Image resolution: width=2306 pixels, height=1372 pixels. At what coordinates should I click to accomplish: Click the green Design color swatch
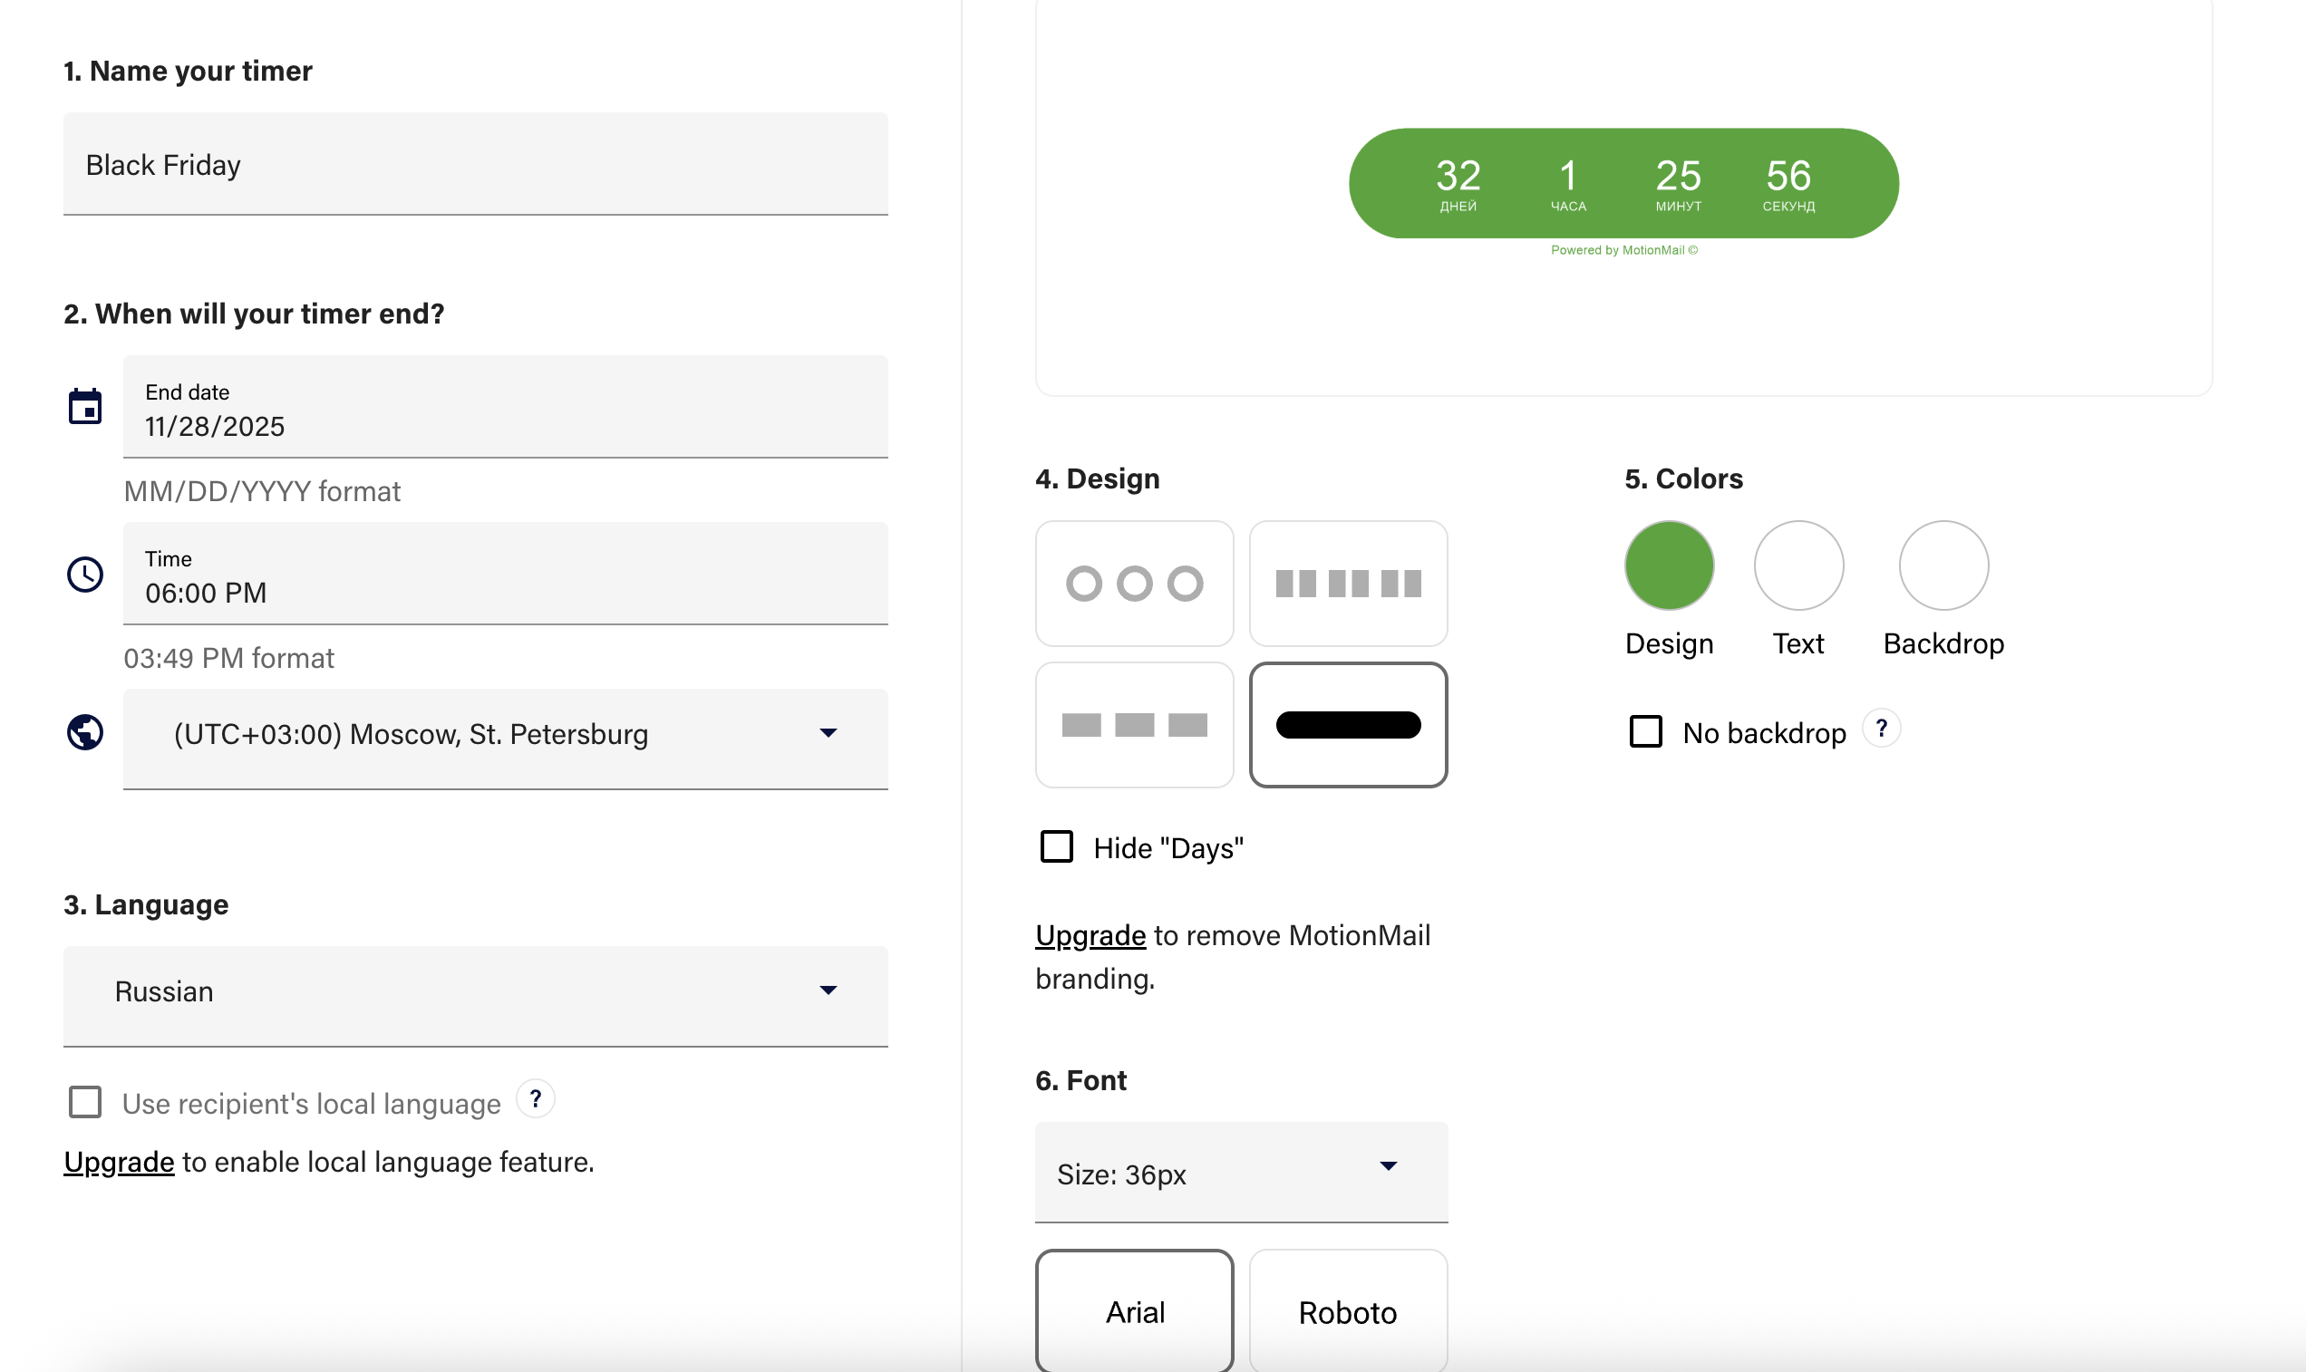(x=1668, y=565)
